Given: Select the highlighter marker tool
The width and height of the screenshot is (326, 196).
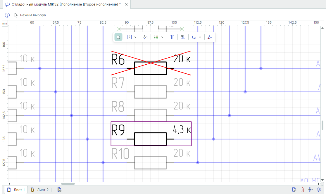Looking at the screenshot, I should (x=210, y=37).
